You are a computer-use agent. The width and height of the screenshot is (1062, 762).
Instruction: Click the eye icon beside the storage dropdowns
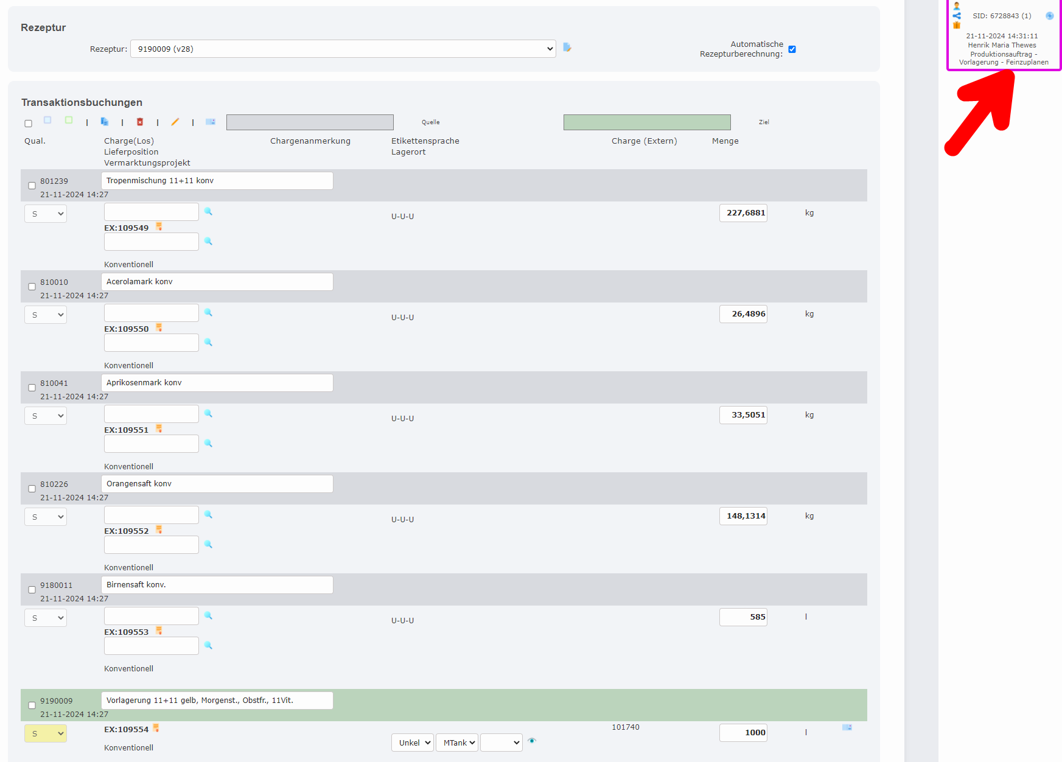click(532, 741)
